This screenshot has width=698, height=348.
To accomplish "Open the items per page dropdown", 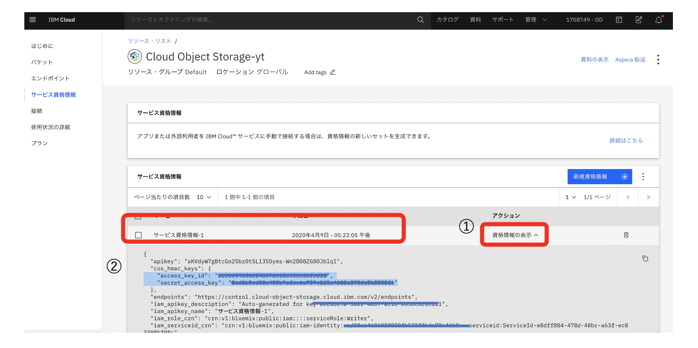I will (204, 197).
